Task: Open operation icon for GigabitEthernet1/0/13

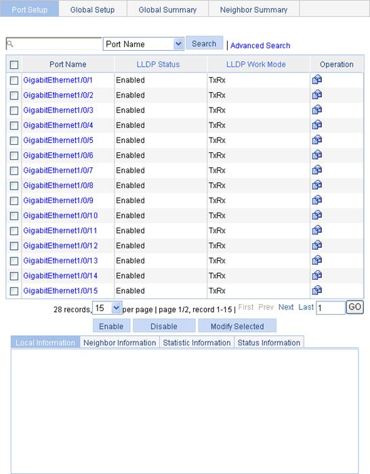Action: click(316, 260)
